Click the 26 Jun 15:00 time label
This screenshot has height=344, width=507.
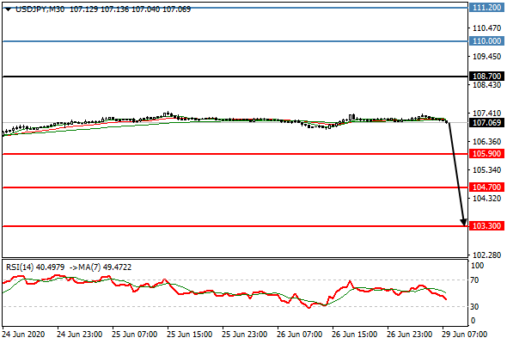[x=354, y=334]
